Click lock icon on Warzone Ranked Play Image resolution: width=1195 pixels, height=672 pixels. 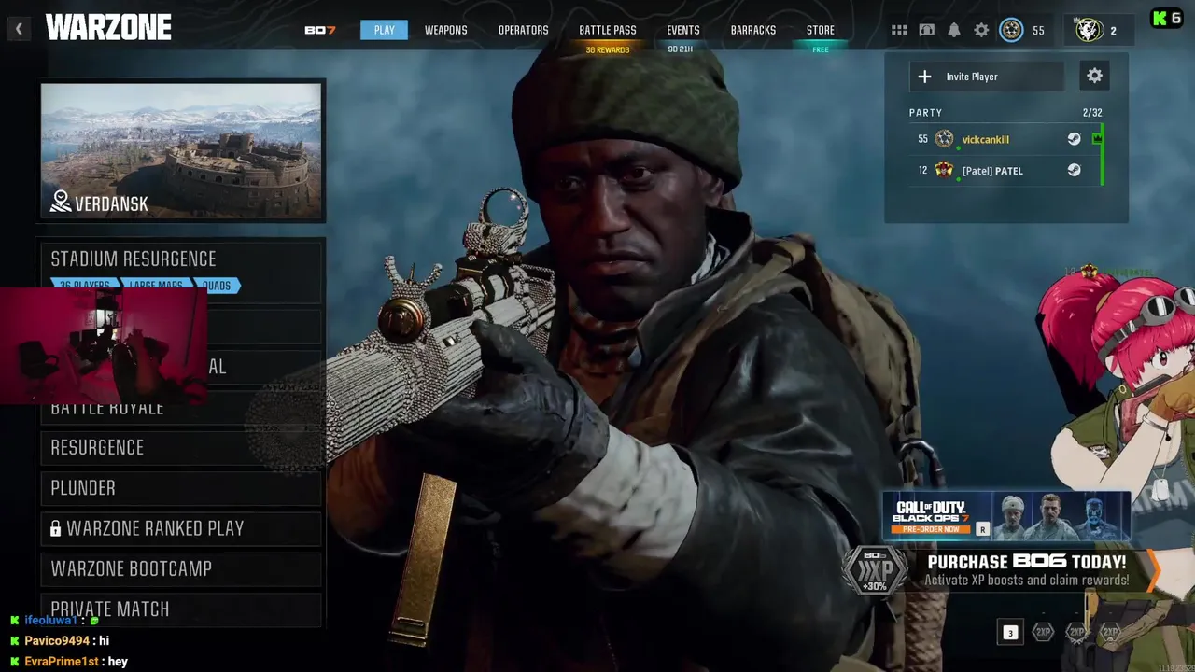(x=55, y=528)
